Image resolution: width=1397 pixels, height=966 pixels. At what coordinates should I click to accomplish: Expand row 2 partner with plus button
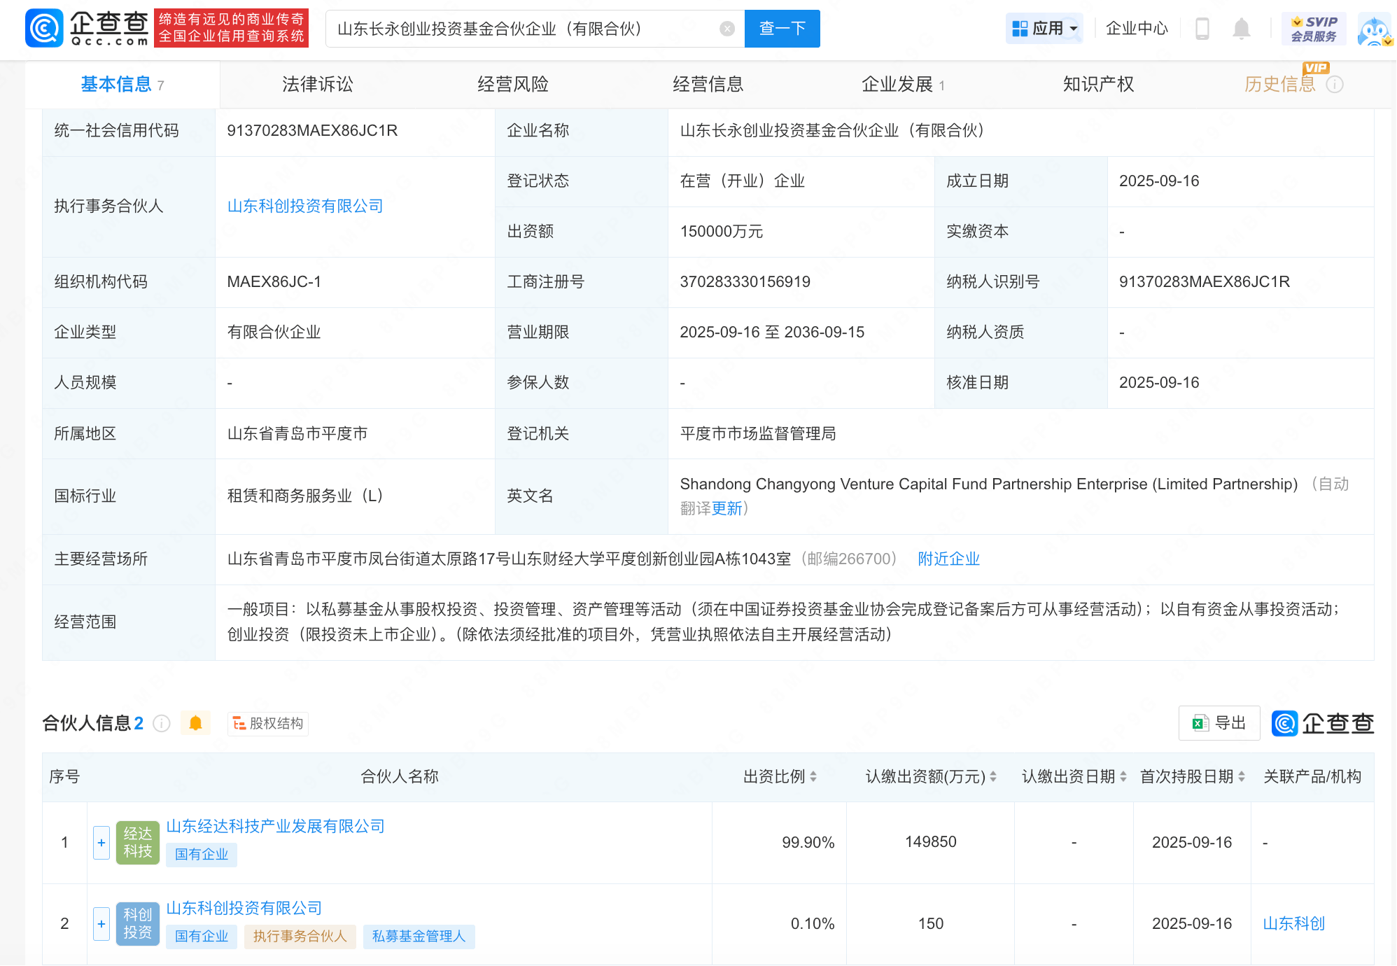tap(101, 923)
